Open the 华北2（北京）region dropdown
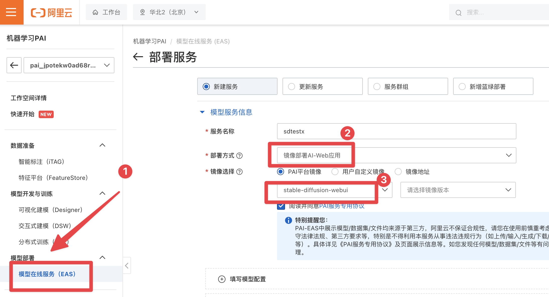The width and height of the screenshot is (549, 297). [x=169, y=12]
